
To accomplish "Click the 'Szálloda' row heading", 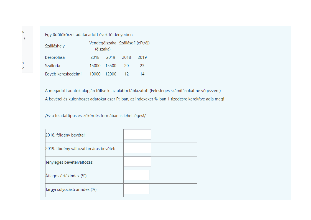I will pyautogui.click(x=53, y=66).
